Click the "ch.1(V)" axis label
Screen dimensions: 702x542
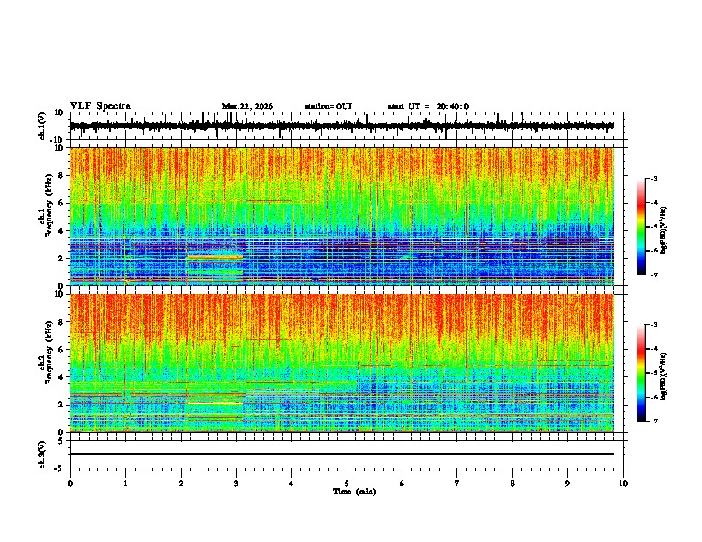click(x=43, y=126)
